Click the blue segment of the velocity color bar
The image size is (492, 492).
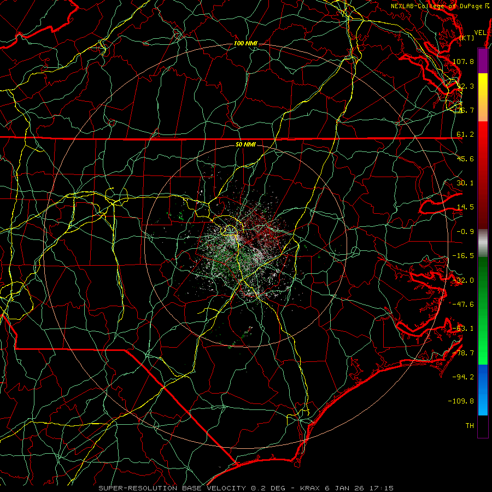483,390
